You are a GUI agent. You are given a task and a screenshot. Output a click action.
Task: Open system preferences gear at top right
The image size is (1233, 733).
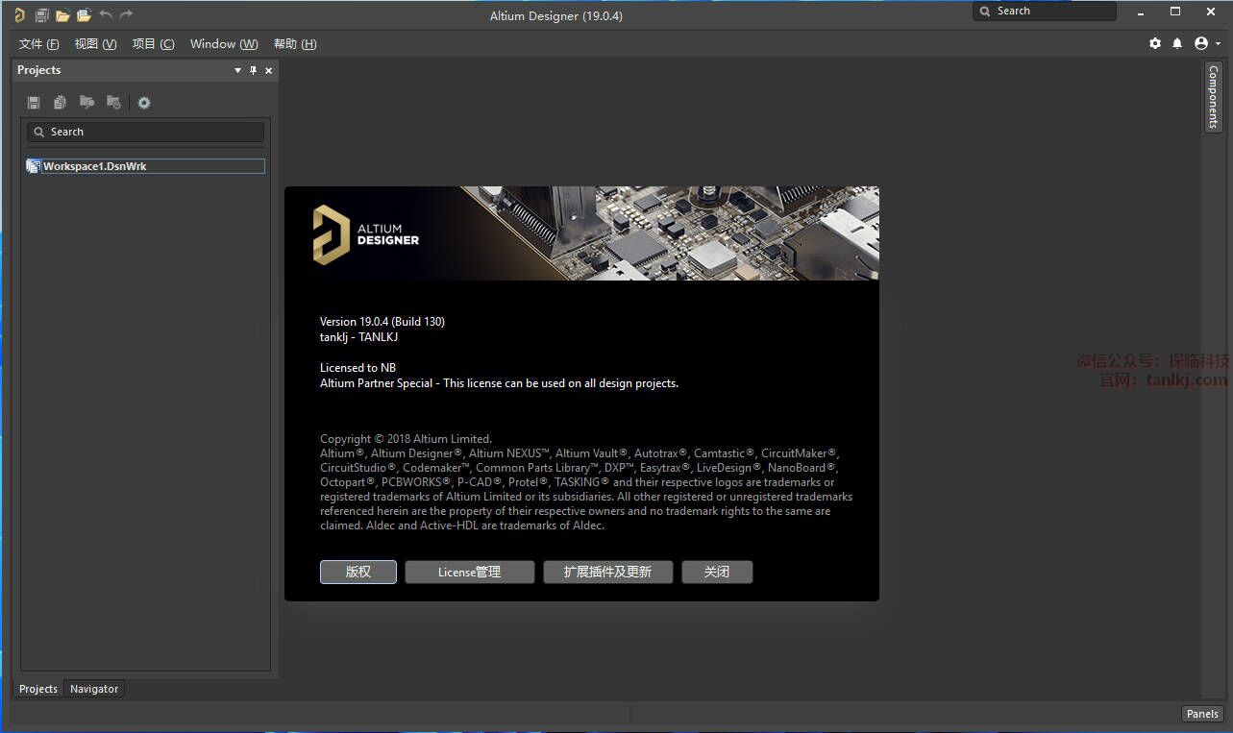coord(1155,43)
